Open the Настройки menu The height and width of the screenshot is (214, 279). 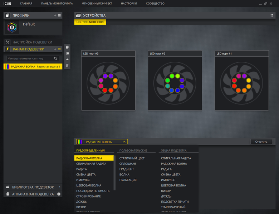129,4
